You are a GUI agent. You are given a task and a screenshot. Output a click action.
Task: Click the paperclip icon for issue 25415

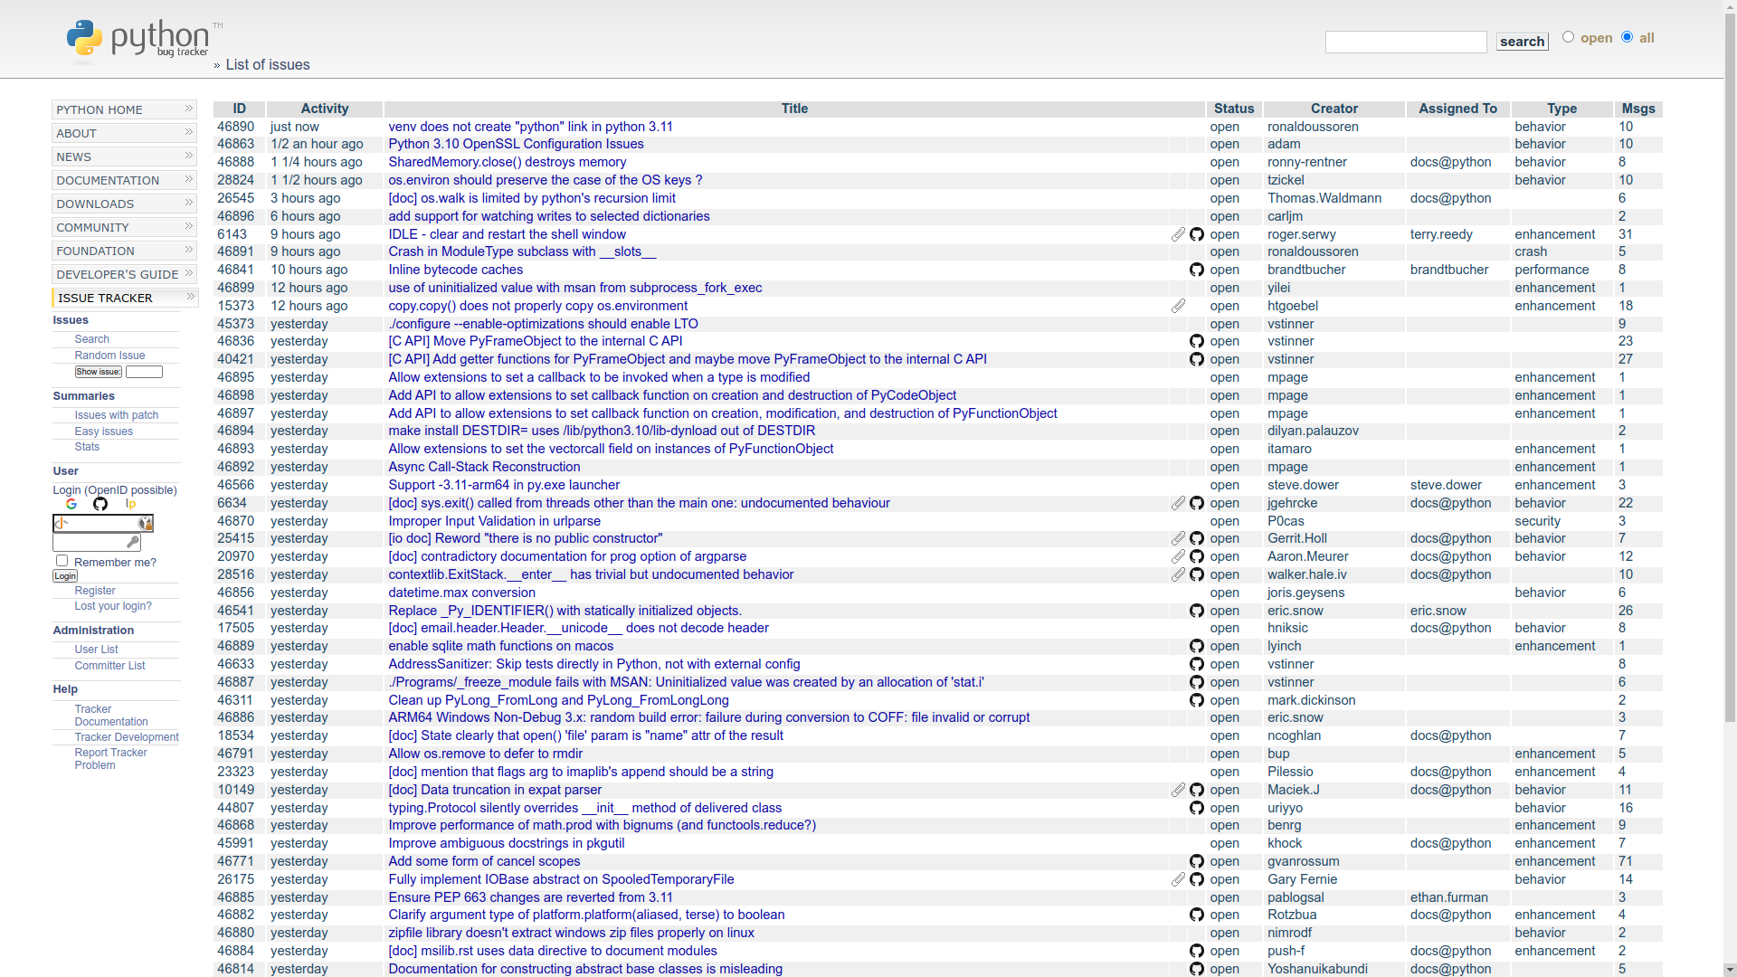(1178, 538)
